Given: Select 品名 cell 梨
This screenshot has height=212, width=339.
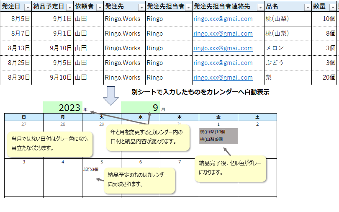Looking at the screenshot, I should pos(288,78).
